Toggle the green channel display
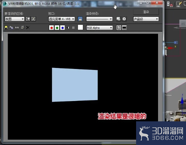186x145 pixels. 57,28
